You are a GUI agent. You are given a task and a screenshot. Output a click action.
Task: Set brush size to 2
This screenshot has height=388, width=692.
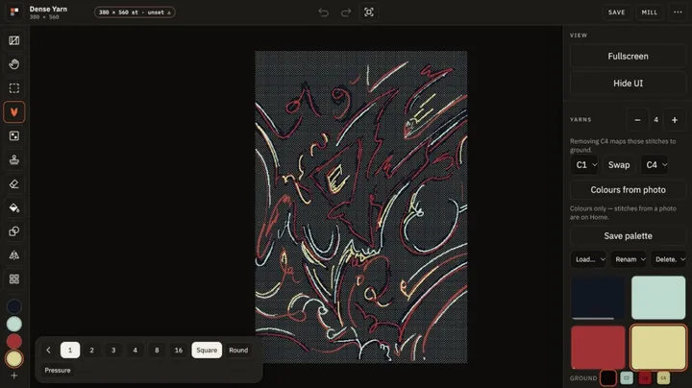click(x=92, y=351)
